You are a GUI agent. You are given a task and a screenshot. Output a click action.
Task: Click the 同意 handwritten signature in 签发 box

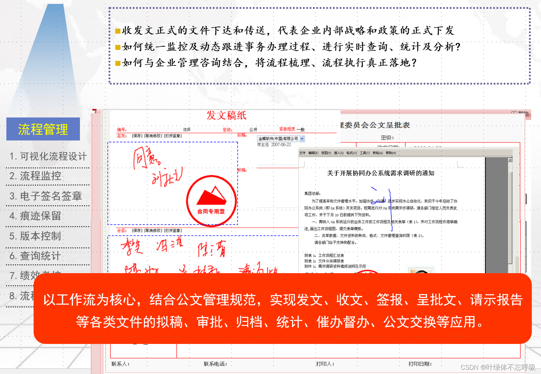point(146,158)
